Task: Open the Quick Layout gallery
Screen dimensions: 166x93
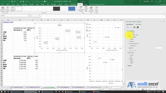Action: point(8,9)
